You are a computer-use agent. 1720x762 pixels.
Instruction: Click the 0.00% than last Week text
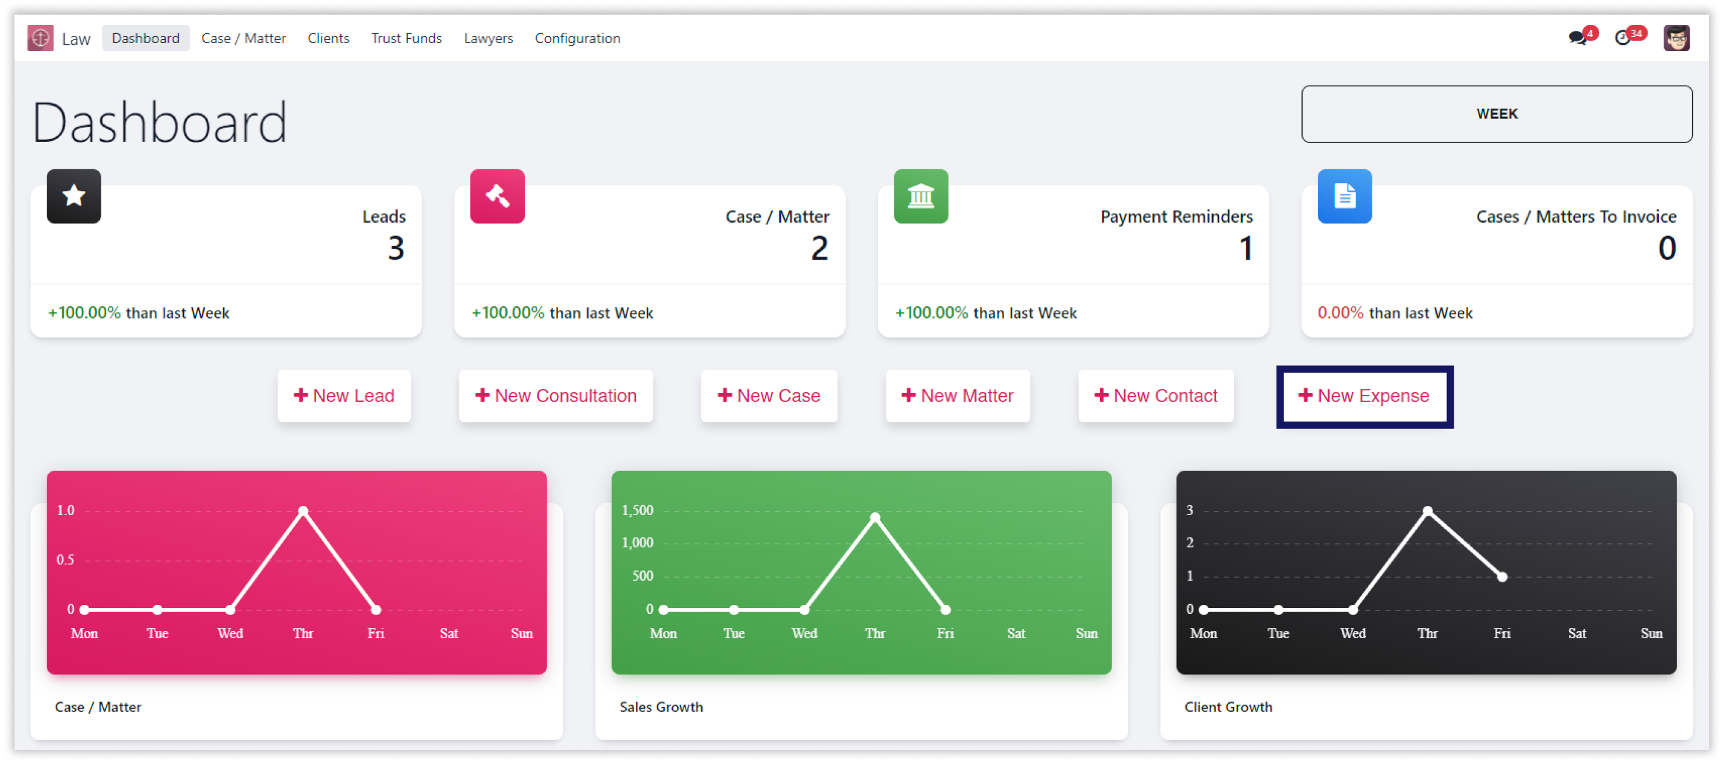[x=1394, y=313]
